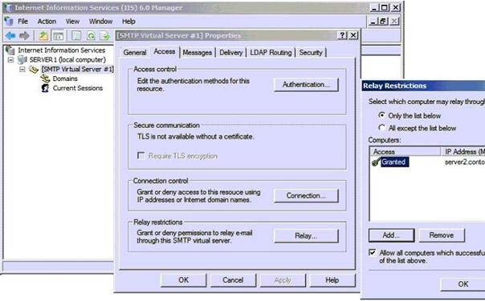
Task: Select SERVER1 (local computer) in the tree
Action: (67, 59)
